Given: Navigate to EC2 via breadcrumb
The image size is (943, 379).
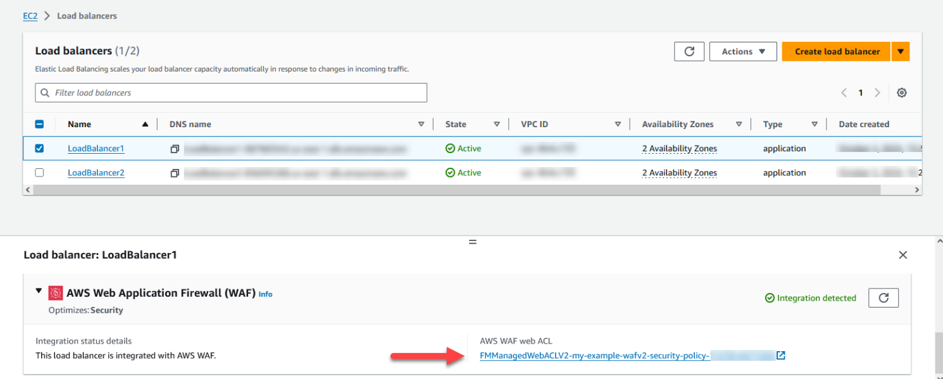Looking at the screenshot, I should pyautogui.click(x=30, y=15).
